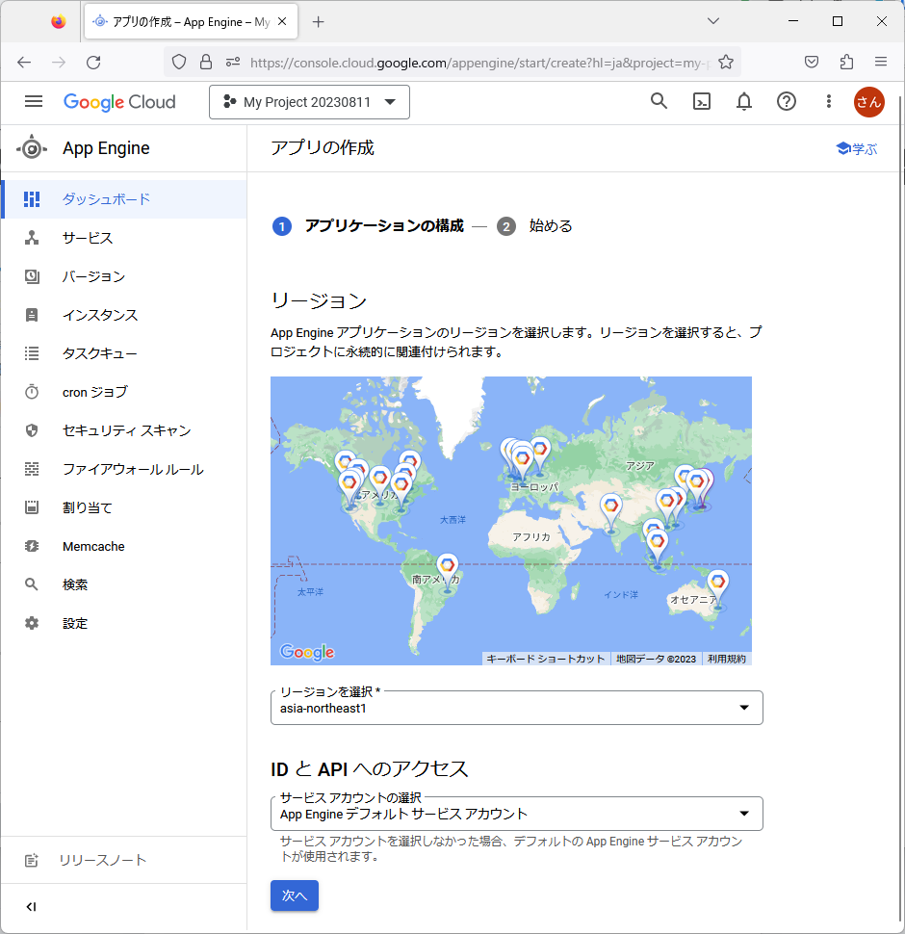Click the リリースノート notes icon

point(32,860)
